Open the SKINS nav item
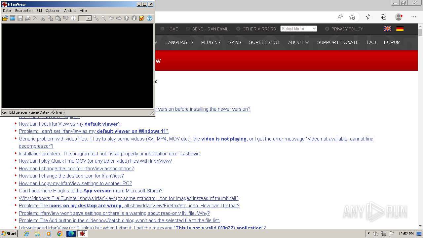 235,42
